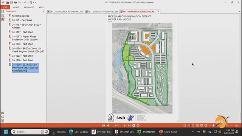The image size is (242, 136).
Task: Open the FILE menu
Action: (5, 7)
